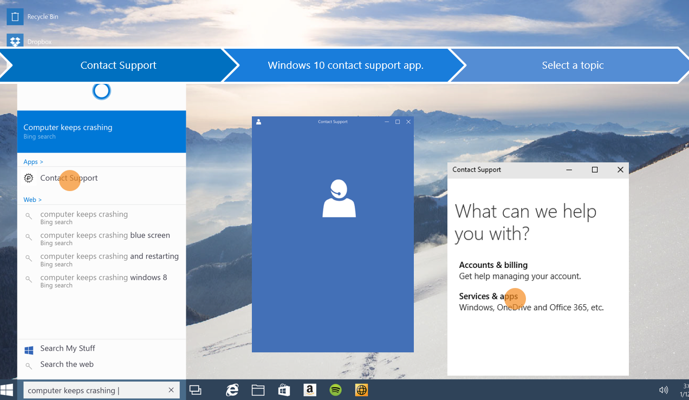Open Task View from taskbar
Image resolution: width=689 pixels, height=400 pixels.
196,390
